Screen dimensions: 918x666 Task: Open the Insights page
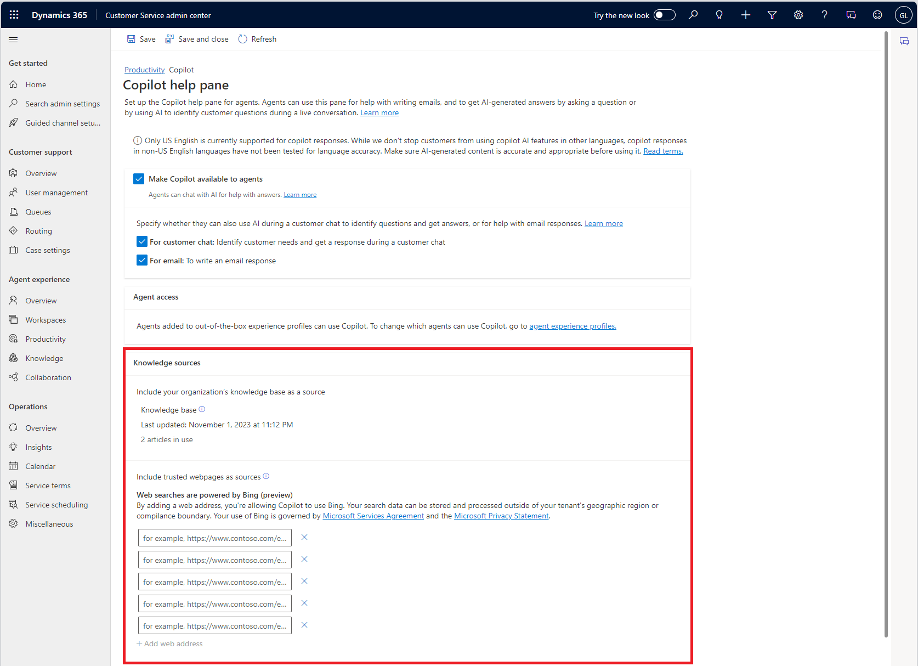[x=38, y=447]
